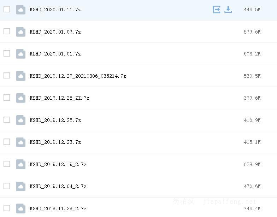Select the row showing 628.9M file size

click(x=252, y=164)
